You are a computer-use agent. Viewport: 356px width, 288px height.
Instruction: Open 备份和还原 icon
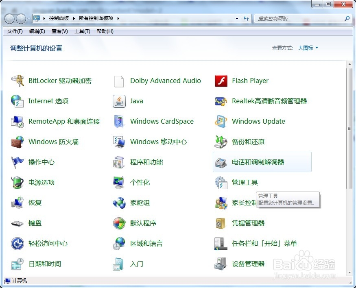tap(221, 142)
